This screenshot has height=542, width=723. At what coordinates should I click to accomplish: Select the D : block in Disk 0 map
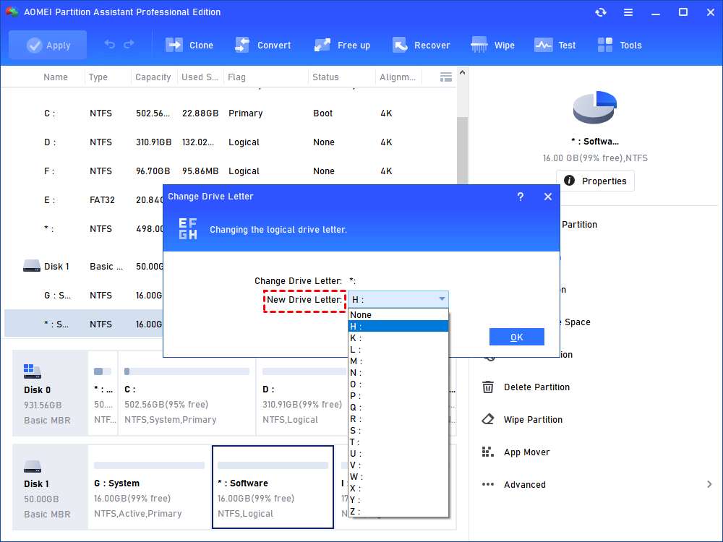[x=302, y=393]
